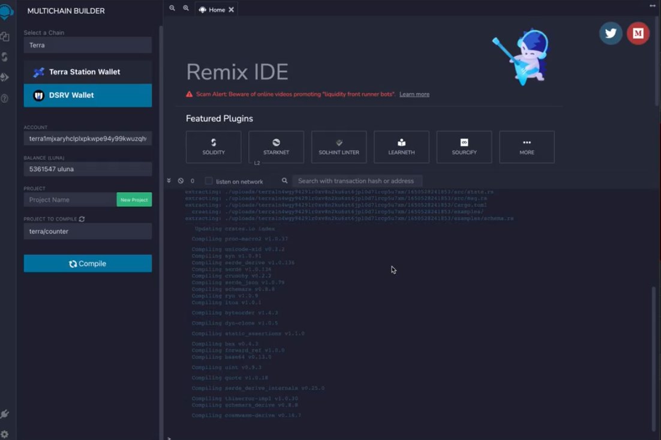Choose DSRV Wallet

pos(88,95)
